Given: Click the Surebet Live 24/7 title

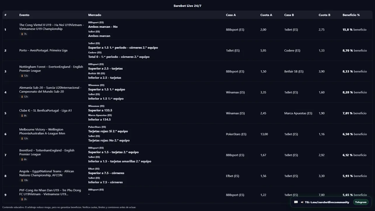Looking at the screenshot, I should click(187, 6).
